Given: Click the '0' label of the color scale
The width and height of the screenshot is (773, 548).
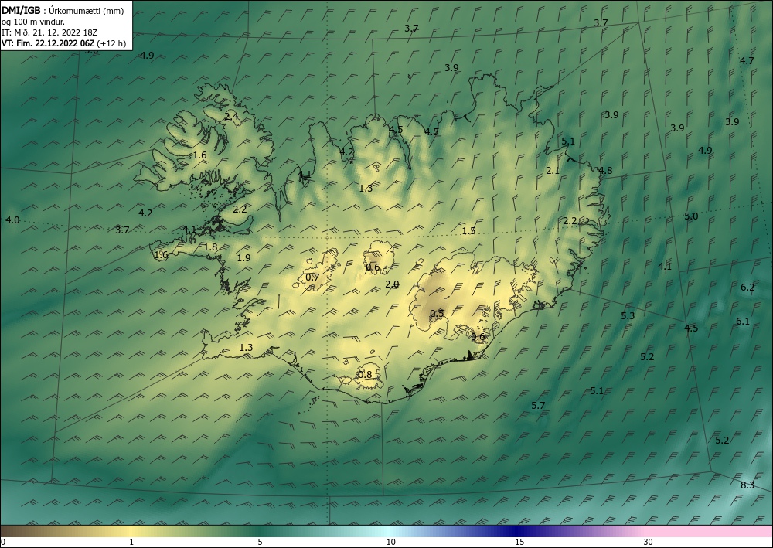Looking at the screenshot, I should [3, 542].
